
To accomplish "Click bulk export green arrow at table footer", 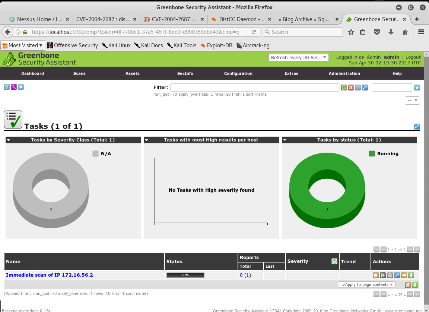I will point(415,285).
